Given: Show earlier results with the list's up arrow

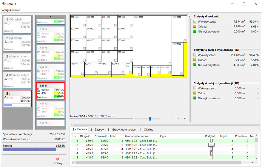Looking at the screenshot, I should 51,17.
